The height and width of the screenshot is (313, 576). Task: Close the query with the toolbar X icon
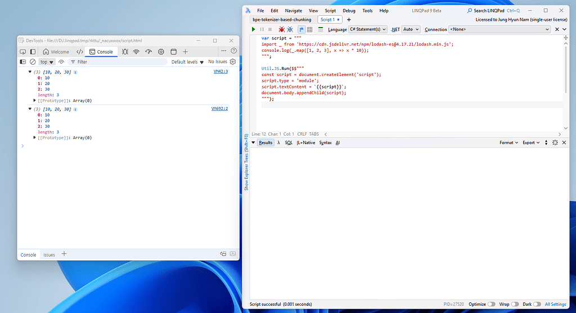pyautogui.click(x=557, y=29)
